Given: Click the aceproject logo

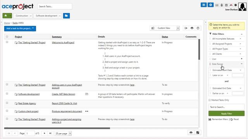Looking at the screenshot, I should click(17, 7).
